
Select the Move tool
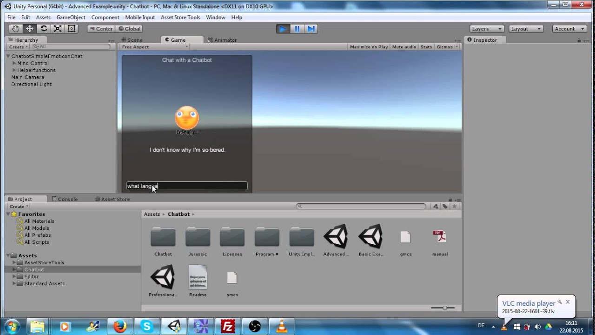point(29,29)
